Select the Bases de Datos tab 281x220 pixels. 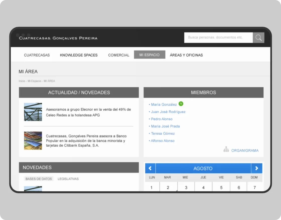point(39,179)
